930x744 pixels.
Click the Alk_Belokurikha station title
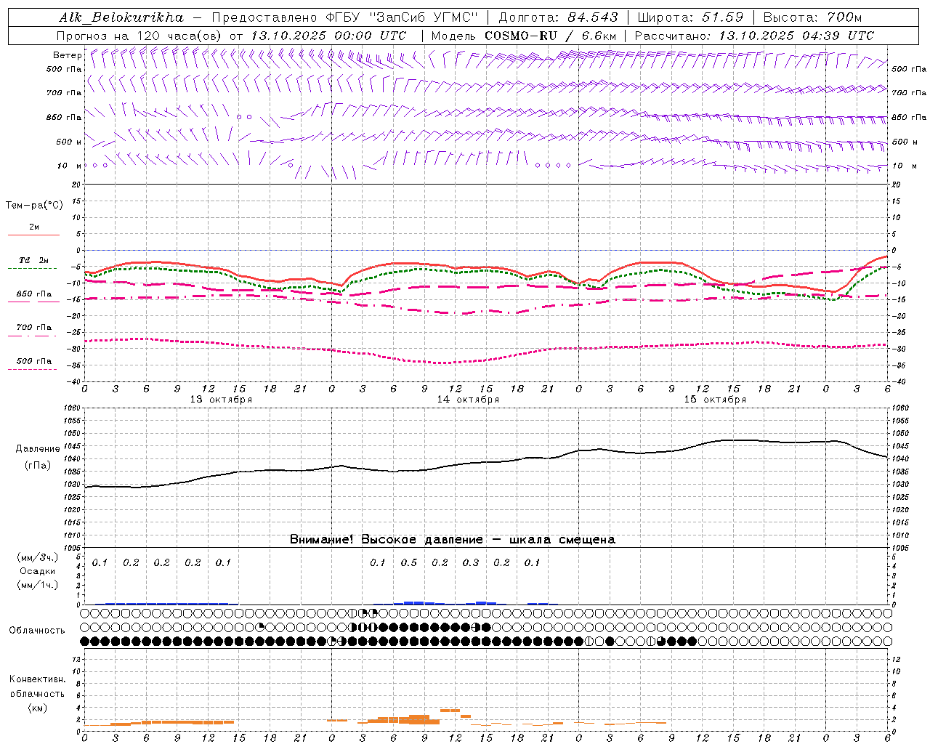click(121, 17)
